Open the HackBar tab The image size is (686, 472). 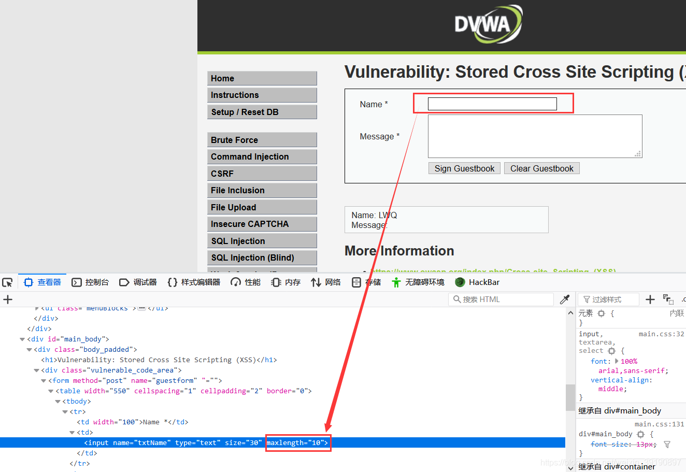pyautogui.click(x=478, y=282)
